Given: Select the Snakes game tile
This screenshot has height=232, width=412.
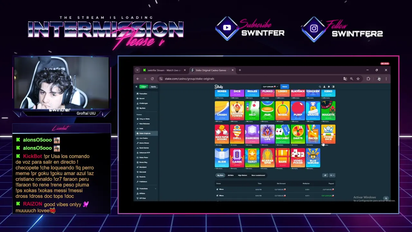Looking at the screenshot, I should pyautogui.click(x=313, y=111).
